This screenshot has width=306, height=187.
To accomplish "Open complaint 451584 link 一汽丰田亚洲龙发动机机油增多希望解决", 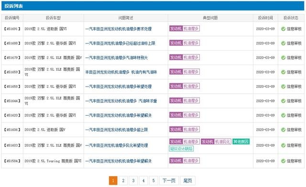I will point(119,161).
